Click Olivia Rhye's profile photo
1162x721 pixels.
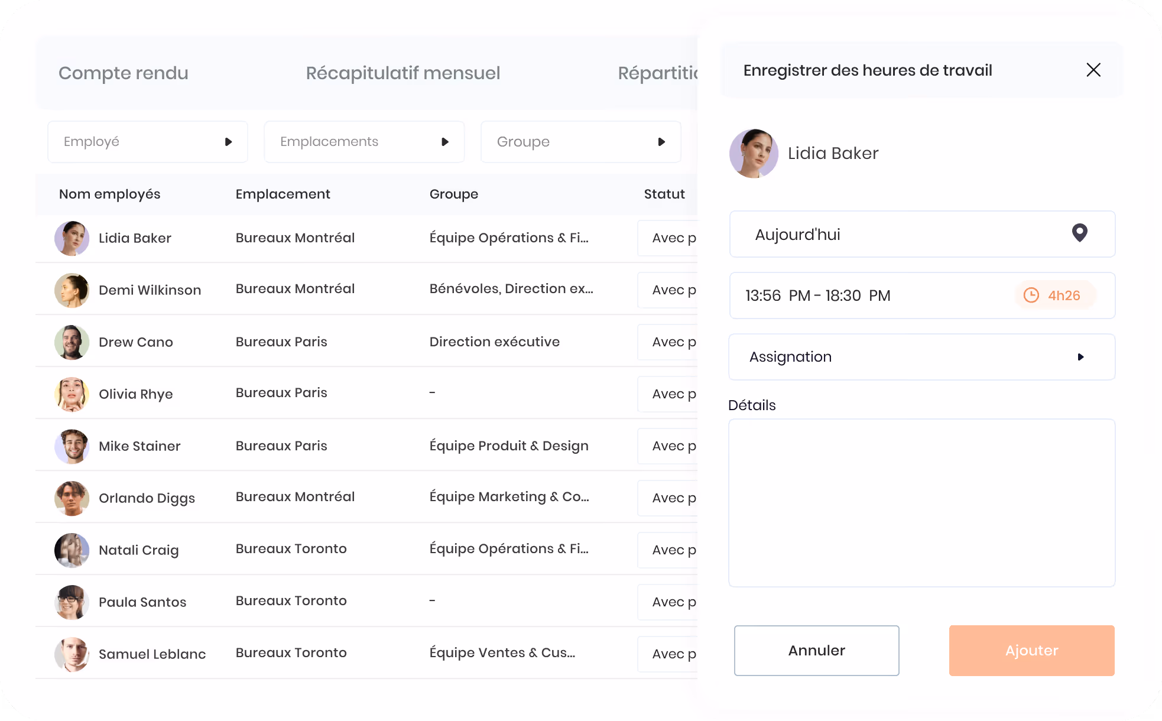pyautogui.click(x=72, y=394)
